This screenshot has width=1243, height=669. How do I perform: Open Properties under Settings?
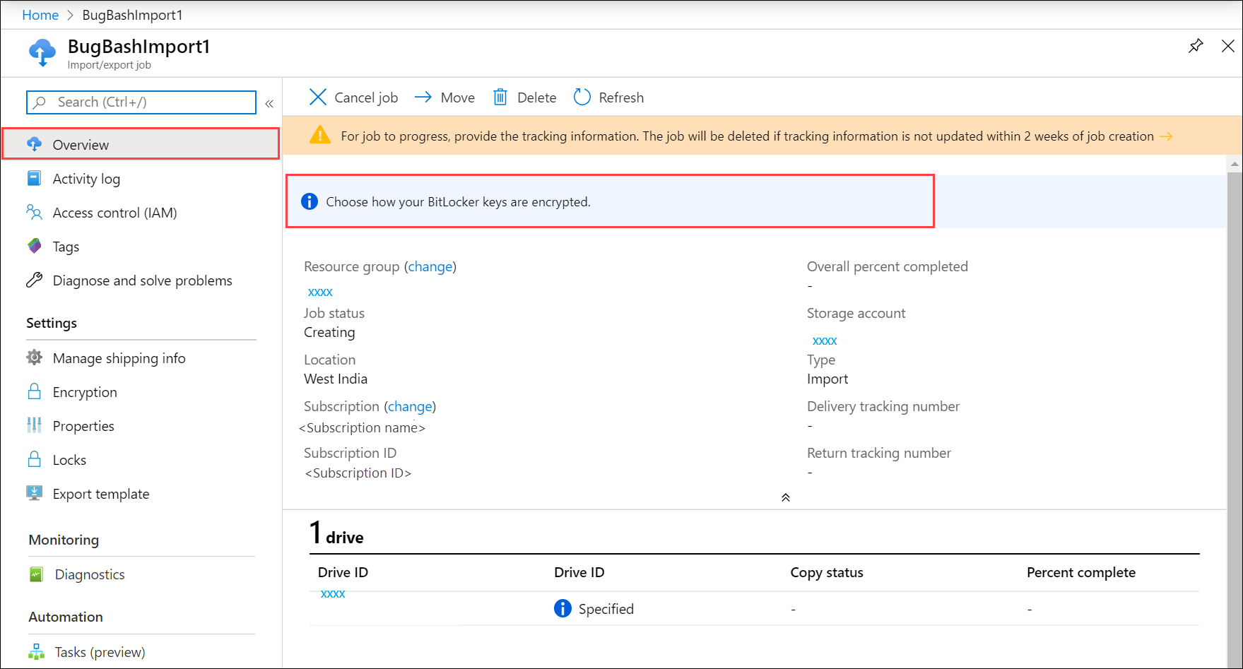[x=83, y=425]
